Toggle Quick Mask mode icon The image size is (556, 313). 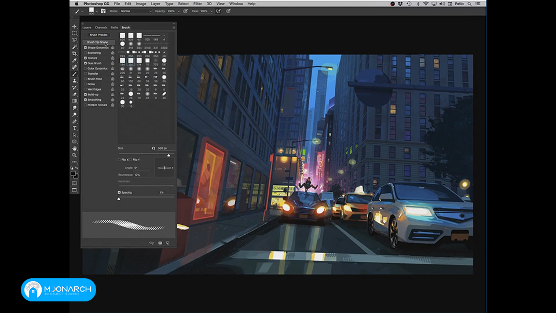(75, 183)
